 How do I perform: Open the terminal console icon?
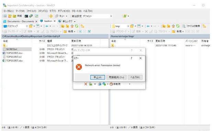pos(26,16)
